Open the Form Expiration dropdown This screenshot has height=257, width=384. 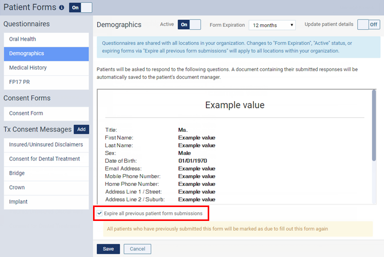coord(272,25)
